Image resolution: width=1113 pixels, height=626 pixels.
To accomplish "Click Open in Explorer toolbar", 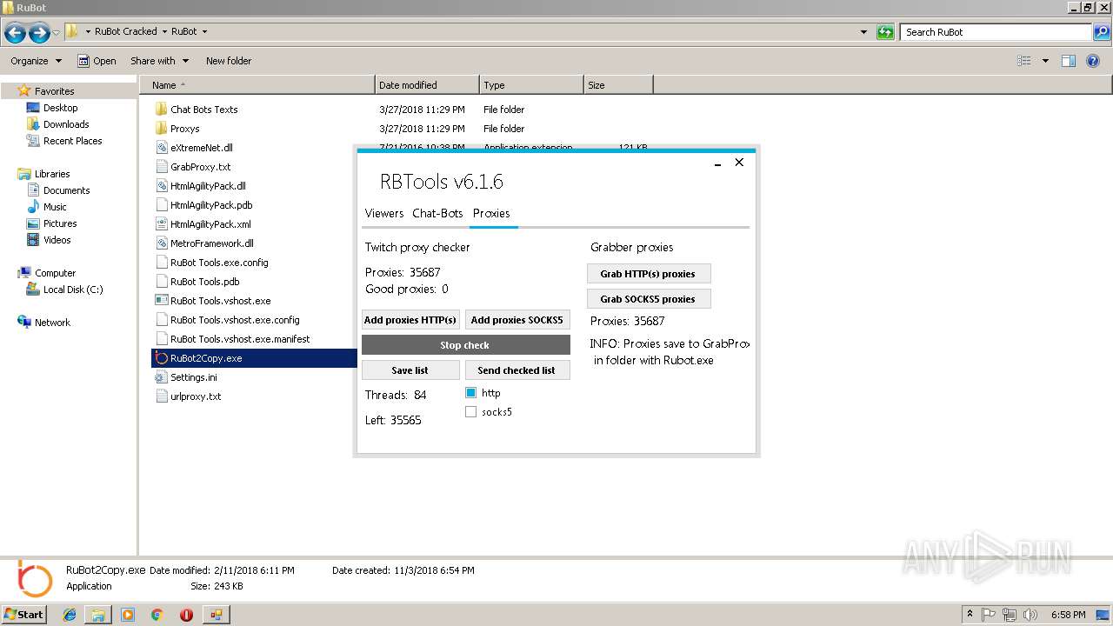I will (97, 61).
